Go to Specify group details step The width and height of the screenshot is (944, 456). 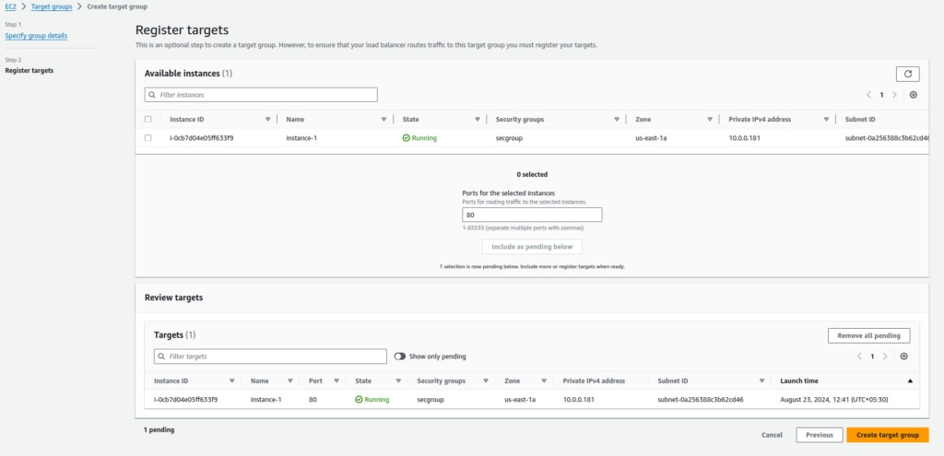click(36, 35)
